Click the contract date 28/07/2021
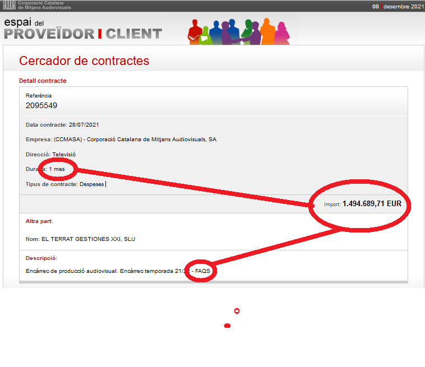The height and width of the screenshot is (367, 425). tap(84, 125)
